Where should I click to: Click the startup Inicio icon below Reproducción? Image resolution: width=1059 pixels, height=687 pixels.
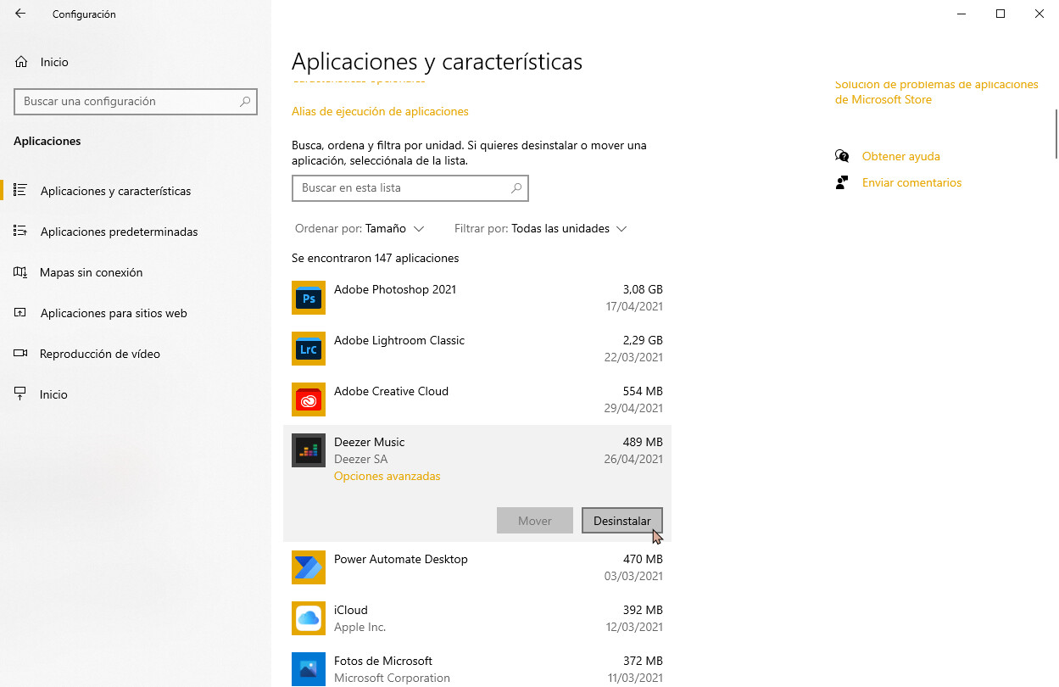21,394
